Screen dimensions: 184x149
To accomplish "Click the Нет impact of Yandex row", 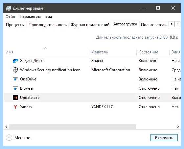I will click(175, 107).
